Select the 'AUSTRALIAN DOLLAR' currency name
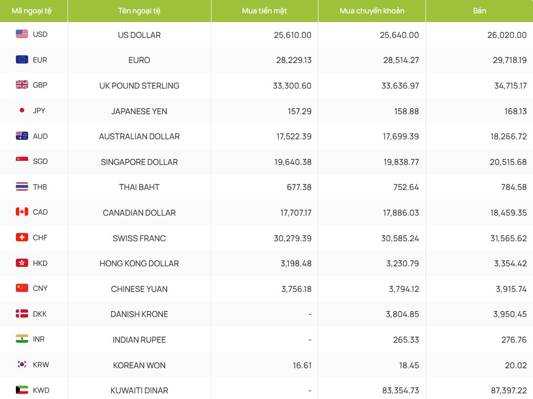 tap(139, 136)
